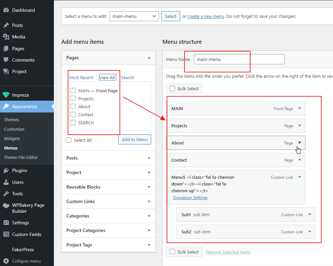Check the Contact page checkbox

click(x=73, y=114)
